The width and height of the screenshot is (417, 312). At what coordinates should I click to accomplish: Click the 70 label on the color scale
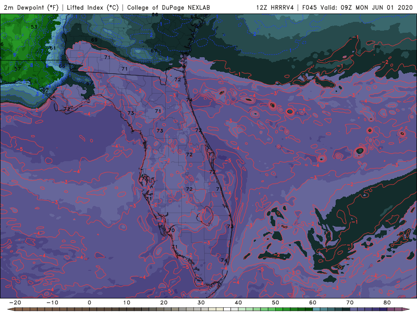(x=350, y=303)
